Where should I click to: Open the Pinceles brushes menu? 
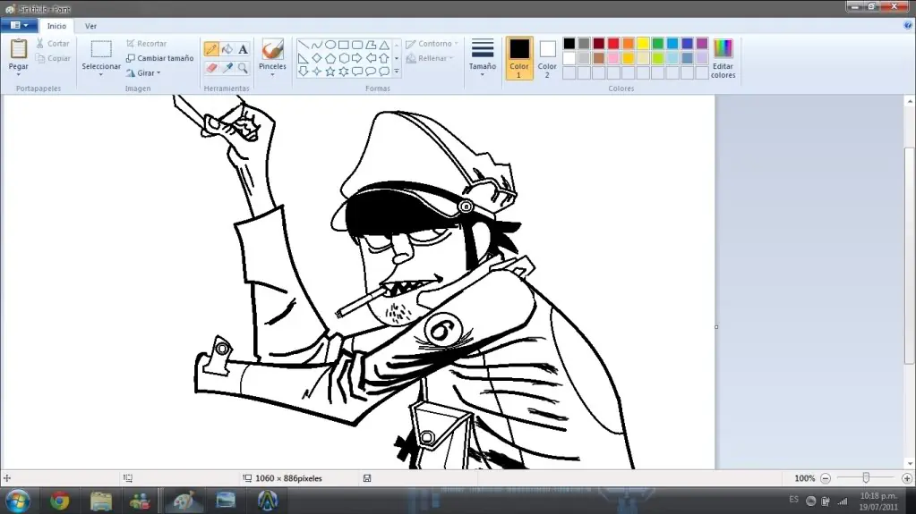(272, 58)
